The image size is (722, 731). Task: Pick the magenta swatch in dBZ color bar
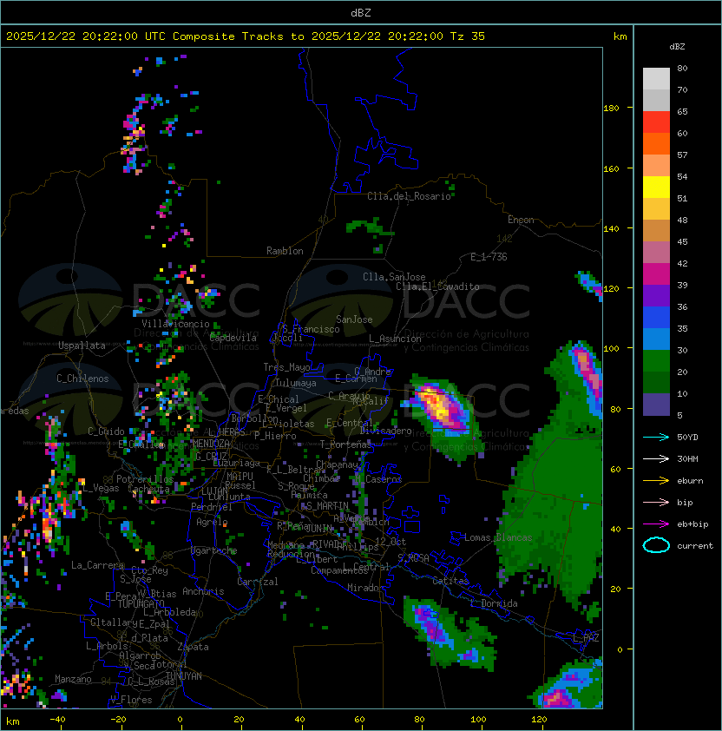(656, 274)
